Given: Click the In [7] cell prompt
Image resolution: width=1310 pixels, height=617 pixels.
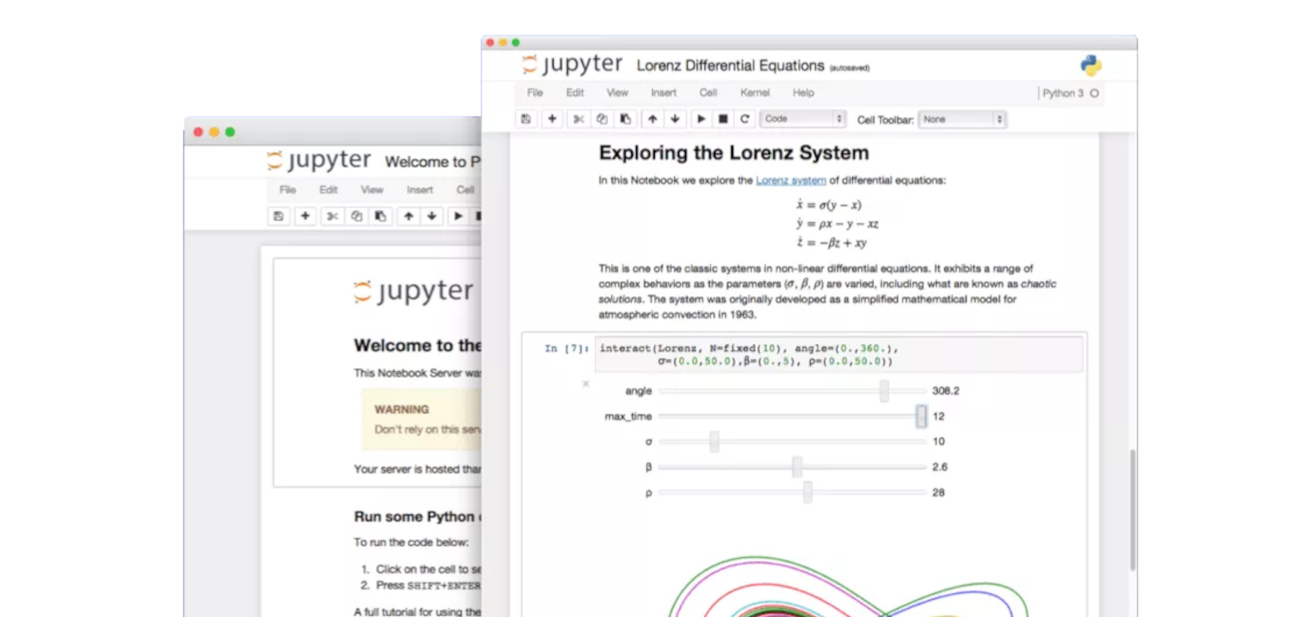Looking at the screenshot, I should [x=566, y=349].
